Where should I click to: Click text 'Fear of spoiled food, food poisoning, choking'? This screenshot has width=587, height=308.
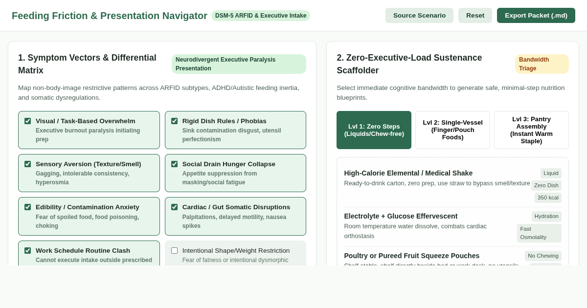[x=88, y=221]
